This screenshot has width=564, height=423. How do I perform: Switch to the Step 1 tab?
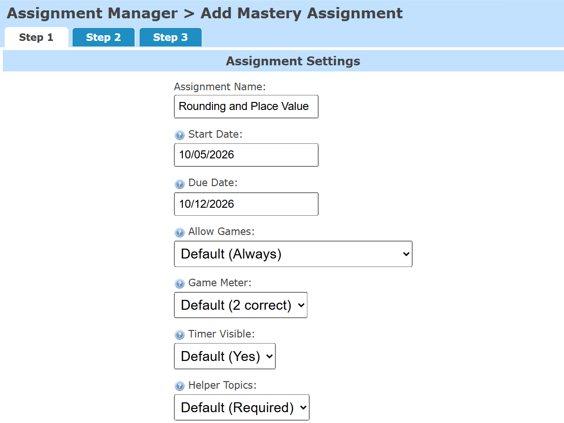37,38
